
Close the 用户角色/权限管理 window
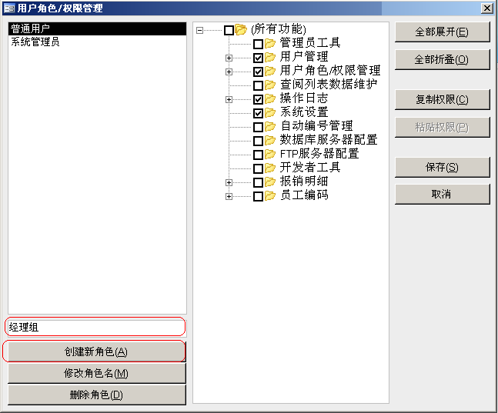tap(487, 8)
